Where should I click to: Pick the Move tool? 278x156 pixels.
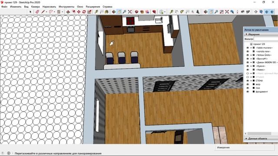79,12
